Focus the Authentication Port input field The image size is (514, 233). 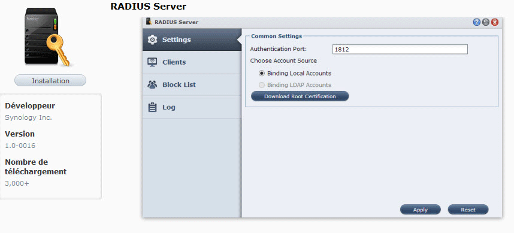(x=400, y=50)
